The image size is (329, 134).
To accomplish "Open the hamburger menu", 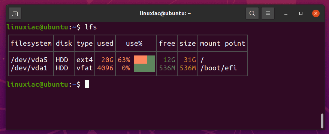I will (x=268, y=13).
